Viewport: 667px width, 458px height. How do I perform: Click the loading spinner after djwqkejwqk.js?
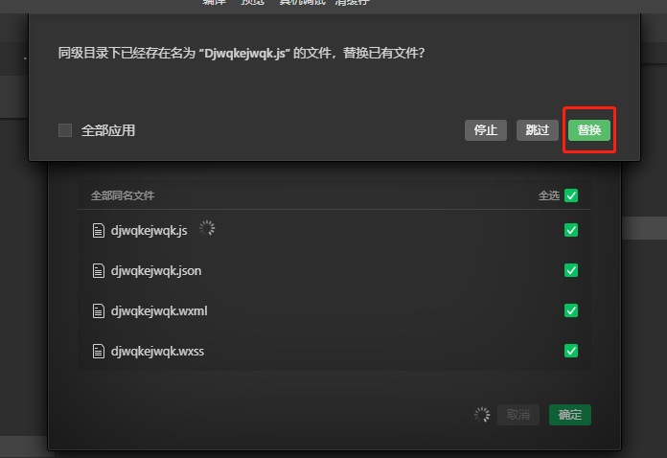coord(207,228)
